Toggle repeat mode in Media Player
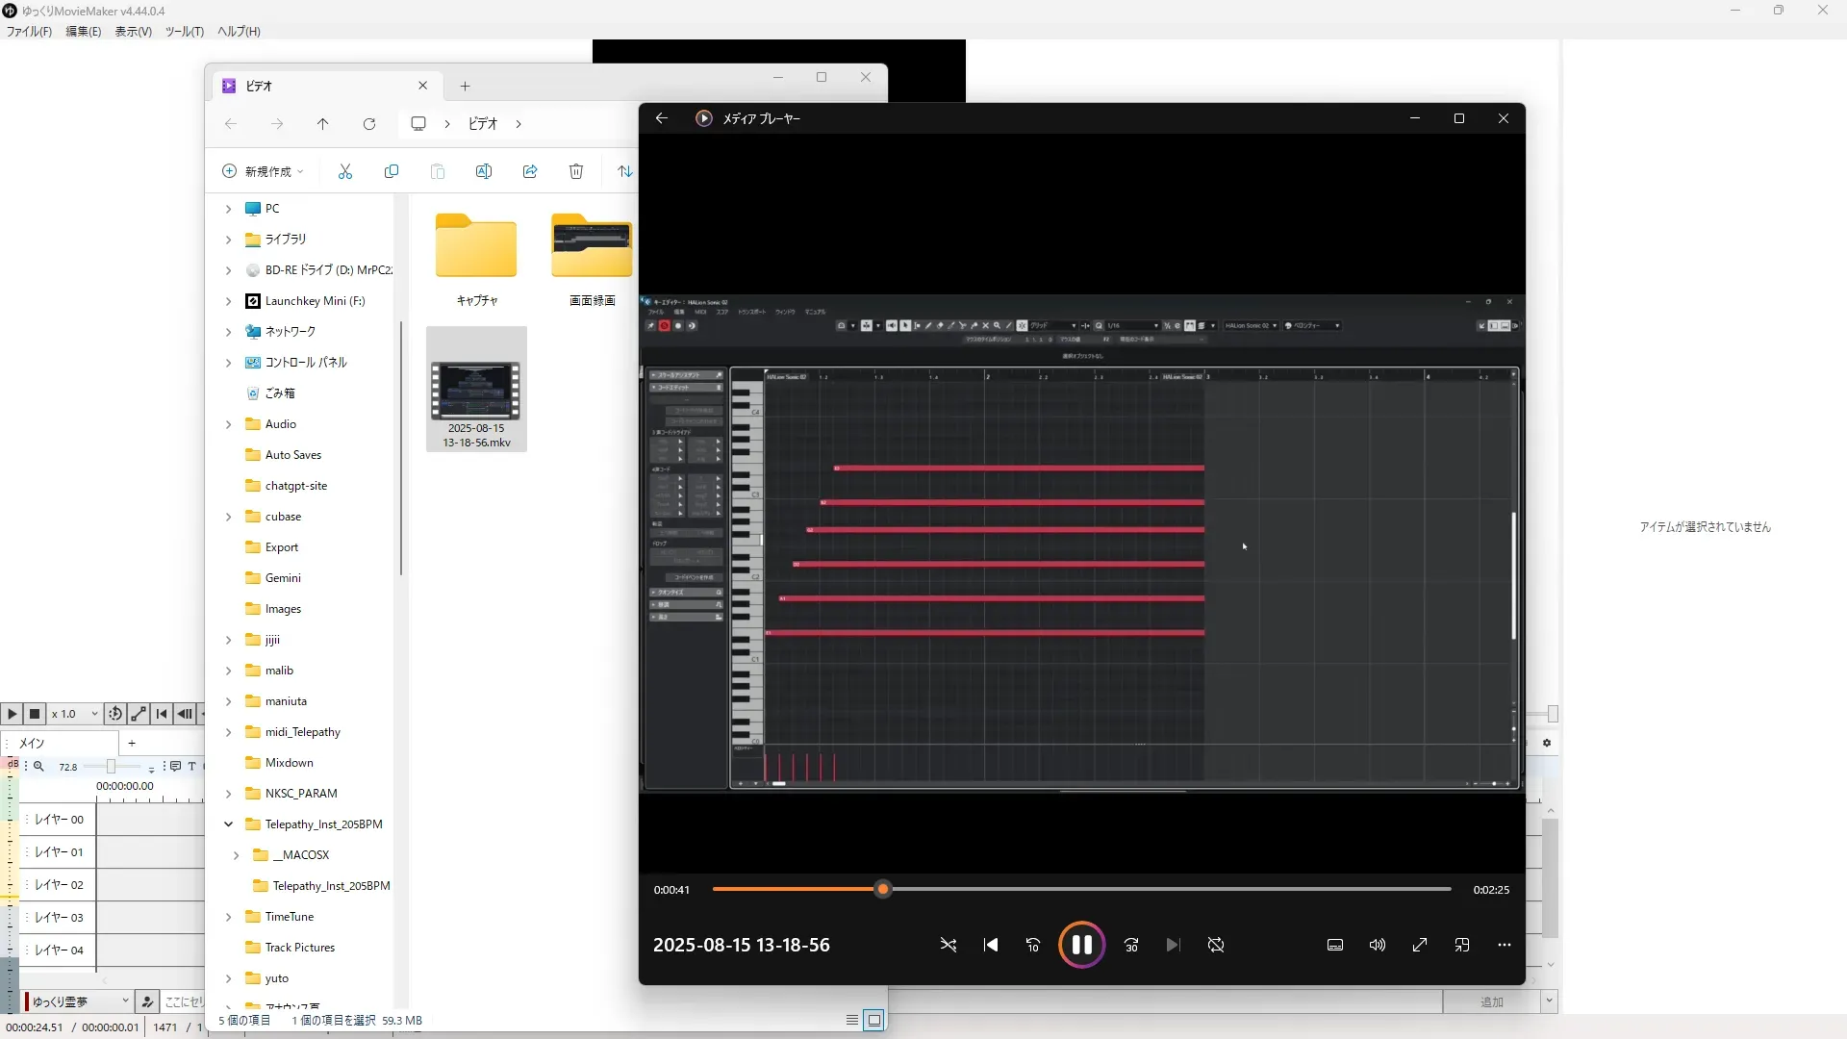 click(1216, 945)
